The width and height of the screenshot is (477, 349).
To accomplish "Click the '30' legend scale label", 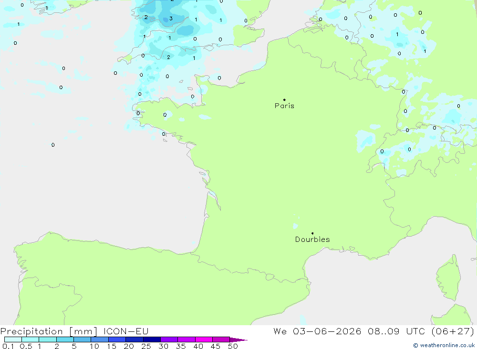I will pos(164,346).
